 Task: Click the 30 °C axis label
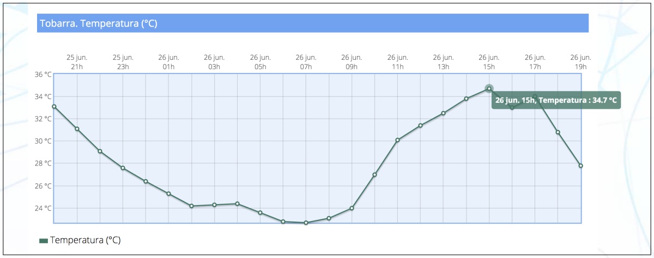[43, 141]
